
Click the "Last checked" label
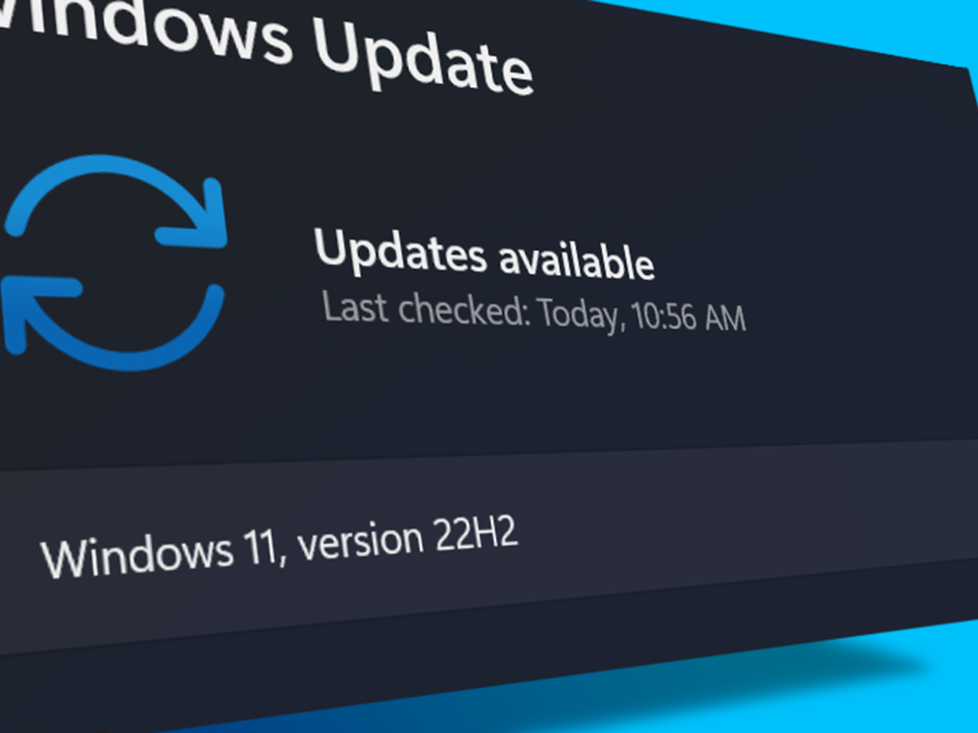tap(425, 308)
